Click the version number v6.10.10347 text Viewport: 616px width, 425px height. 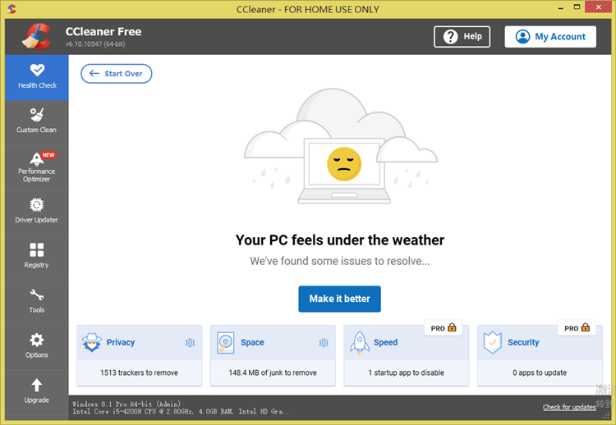coord(95,44)
